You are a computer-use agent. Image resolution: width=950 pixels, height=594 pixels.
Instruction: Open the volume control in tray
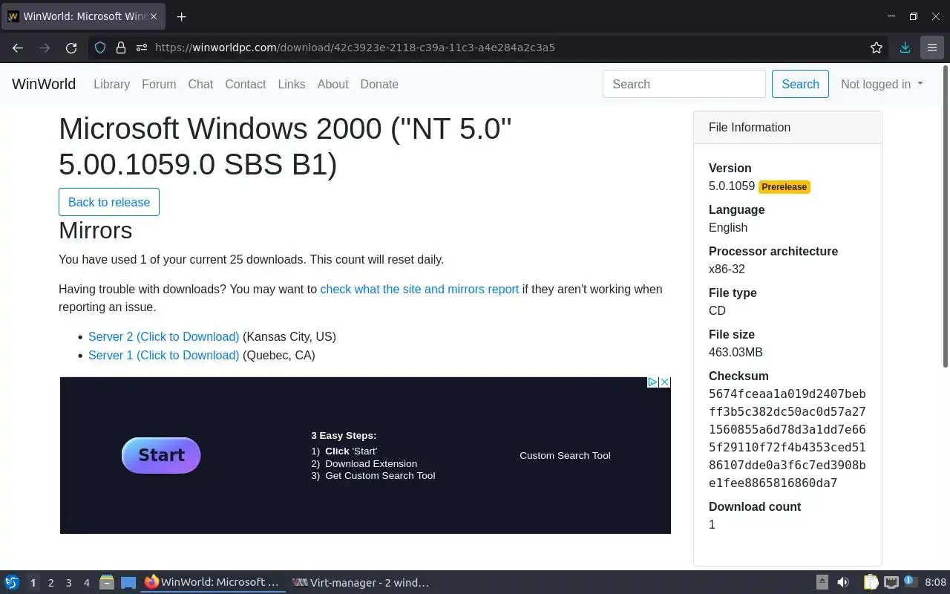843,583
